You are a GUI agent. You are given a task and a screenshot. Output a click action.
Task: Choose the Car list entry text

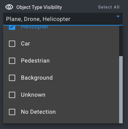click(x=26, y=44)
